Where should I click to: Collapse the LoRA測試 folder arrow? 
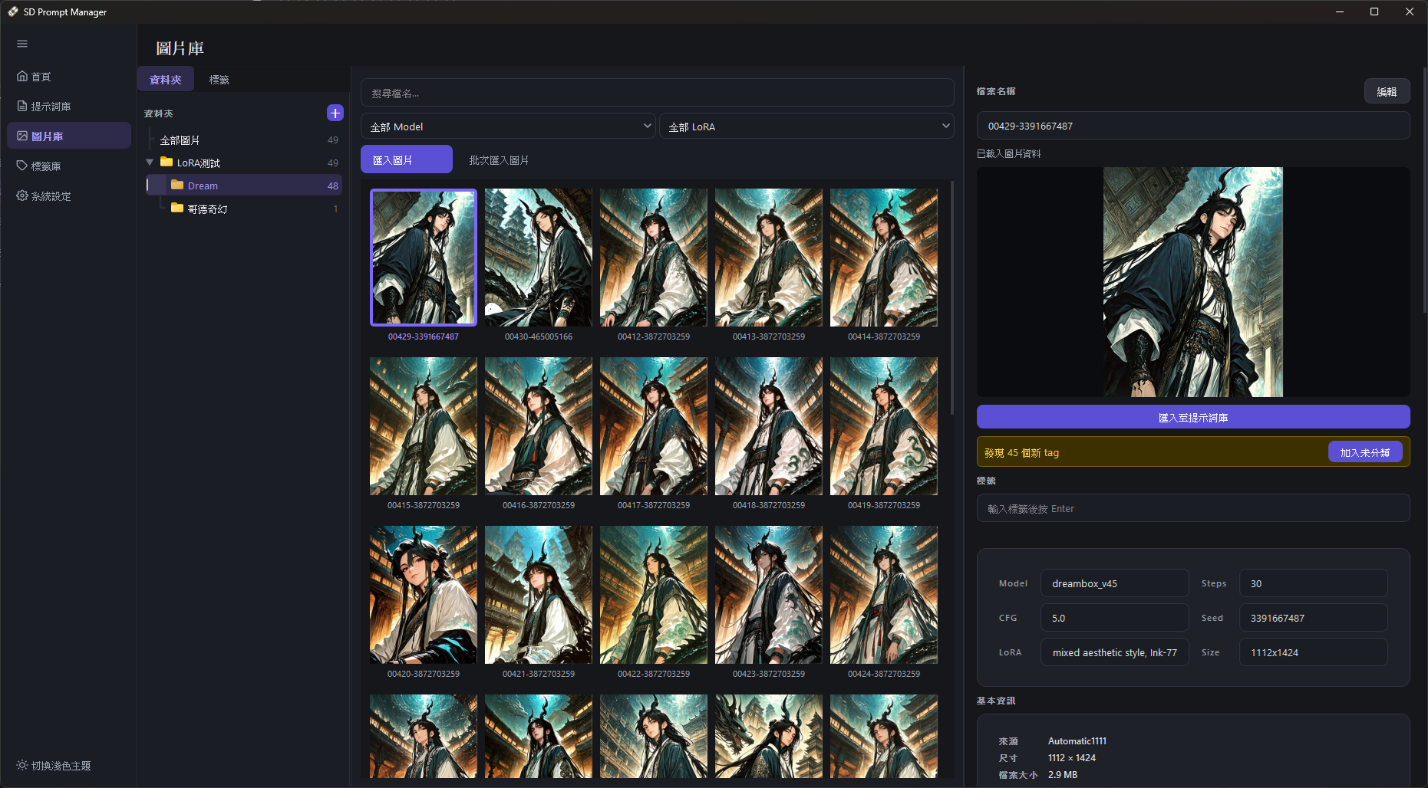[150, 163]
